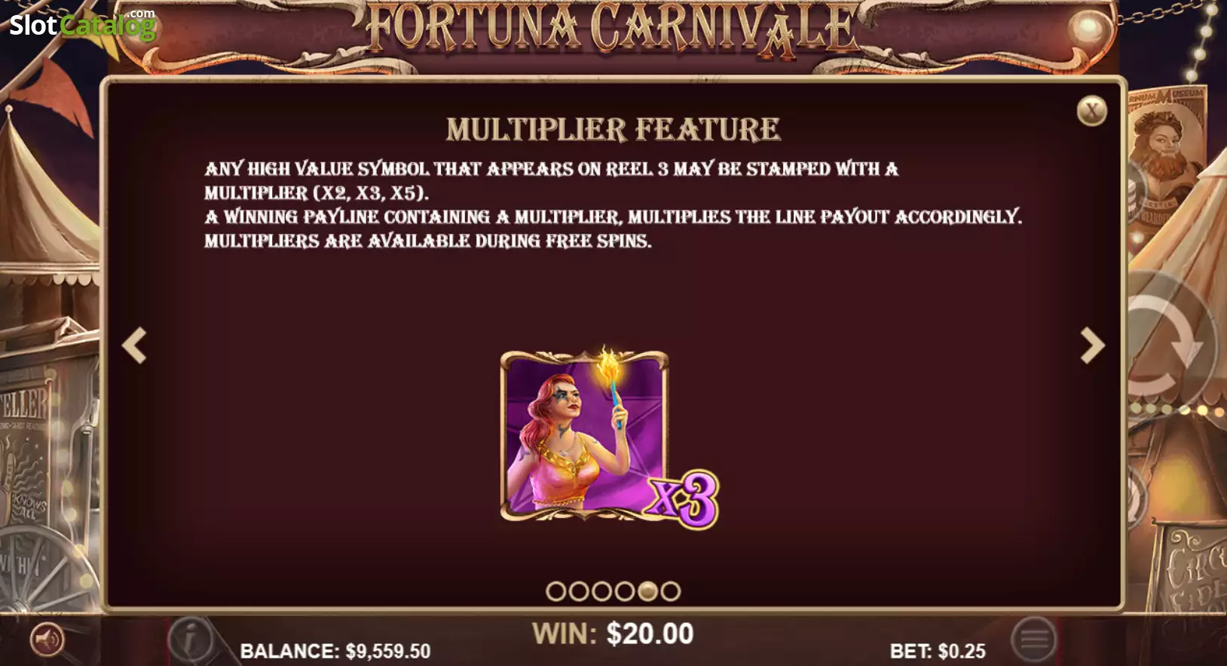Select the fourth page indicator dot
Screen dimensions: 1227x666
624,591
